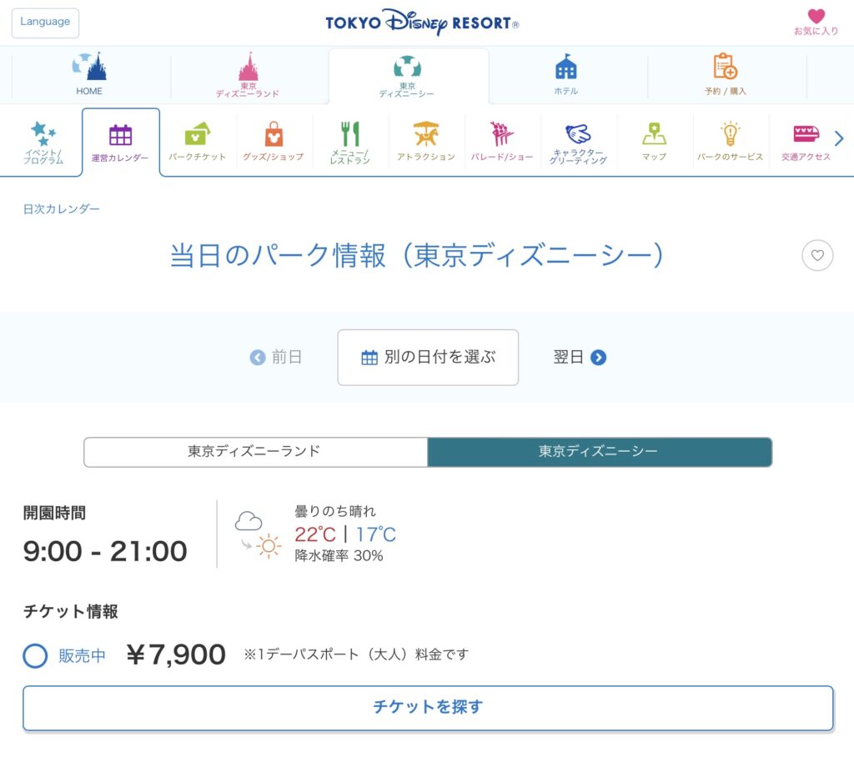The image size is (854, 757).
Task: Open the Language selector button
Action: [x=45, y=23]
